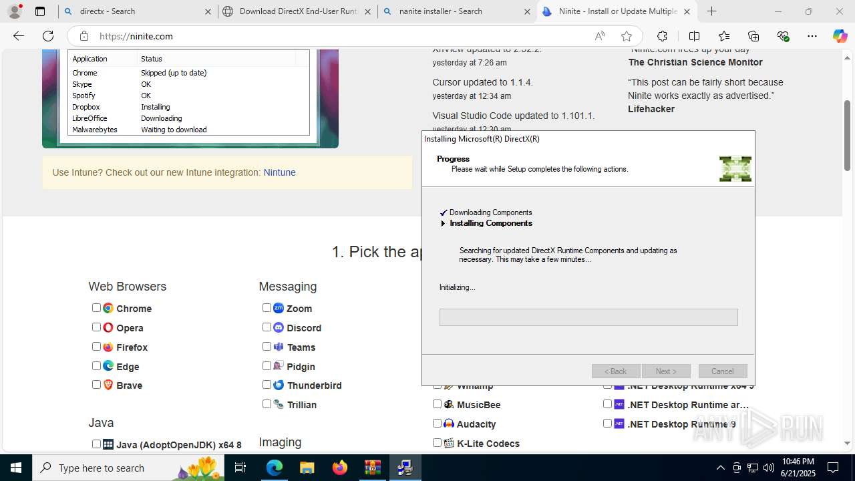855x481 pixels.
Task: Check the Audacity checkbox
Action: [x=437, y=424]
